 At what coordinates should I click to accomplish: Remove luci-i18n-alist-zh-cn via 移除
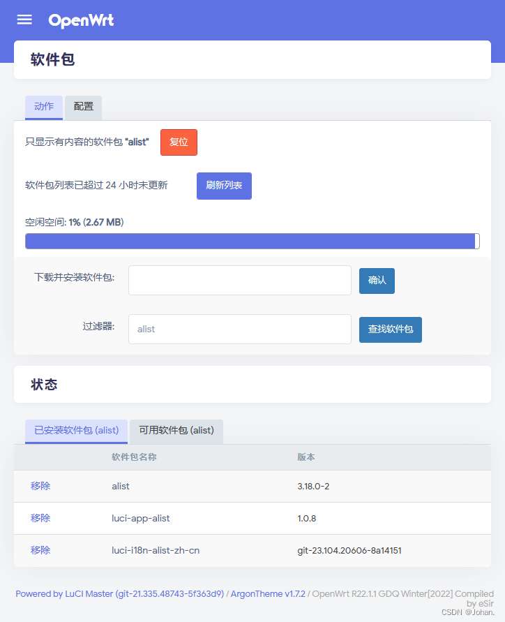[40, 551]
